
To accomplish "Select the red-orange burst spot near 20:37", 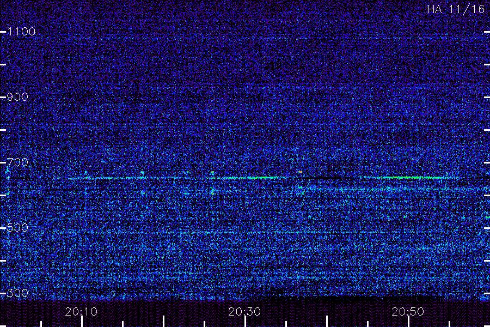I will coord(301,172).
